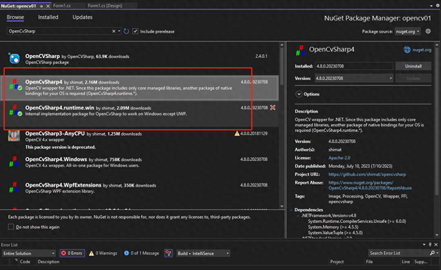
Task: Pin the Error List panel with the pushpin icon
Action: [430, 245]
